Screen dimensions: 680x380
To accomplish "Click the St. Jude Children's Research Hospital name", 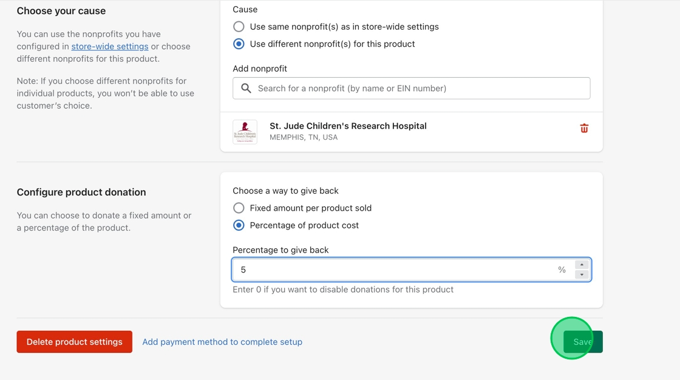I will click(x=348, y=126).
